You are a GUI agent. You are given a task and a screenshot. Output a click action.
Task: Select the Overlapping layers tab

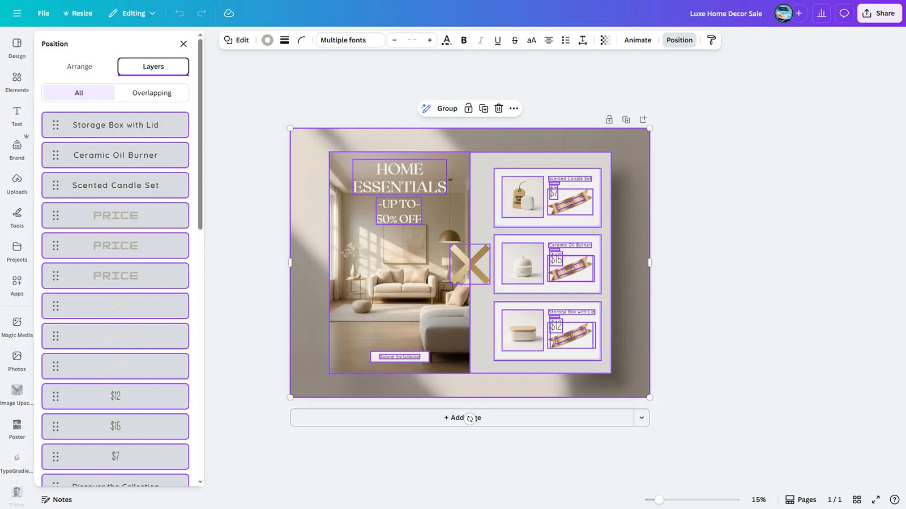(152, 93)
